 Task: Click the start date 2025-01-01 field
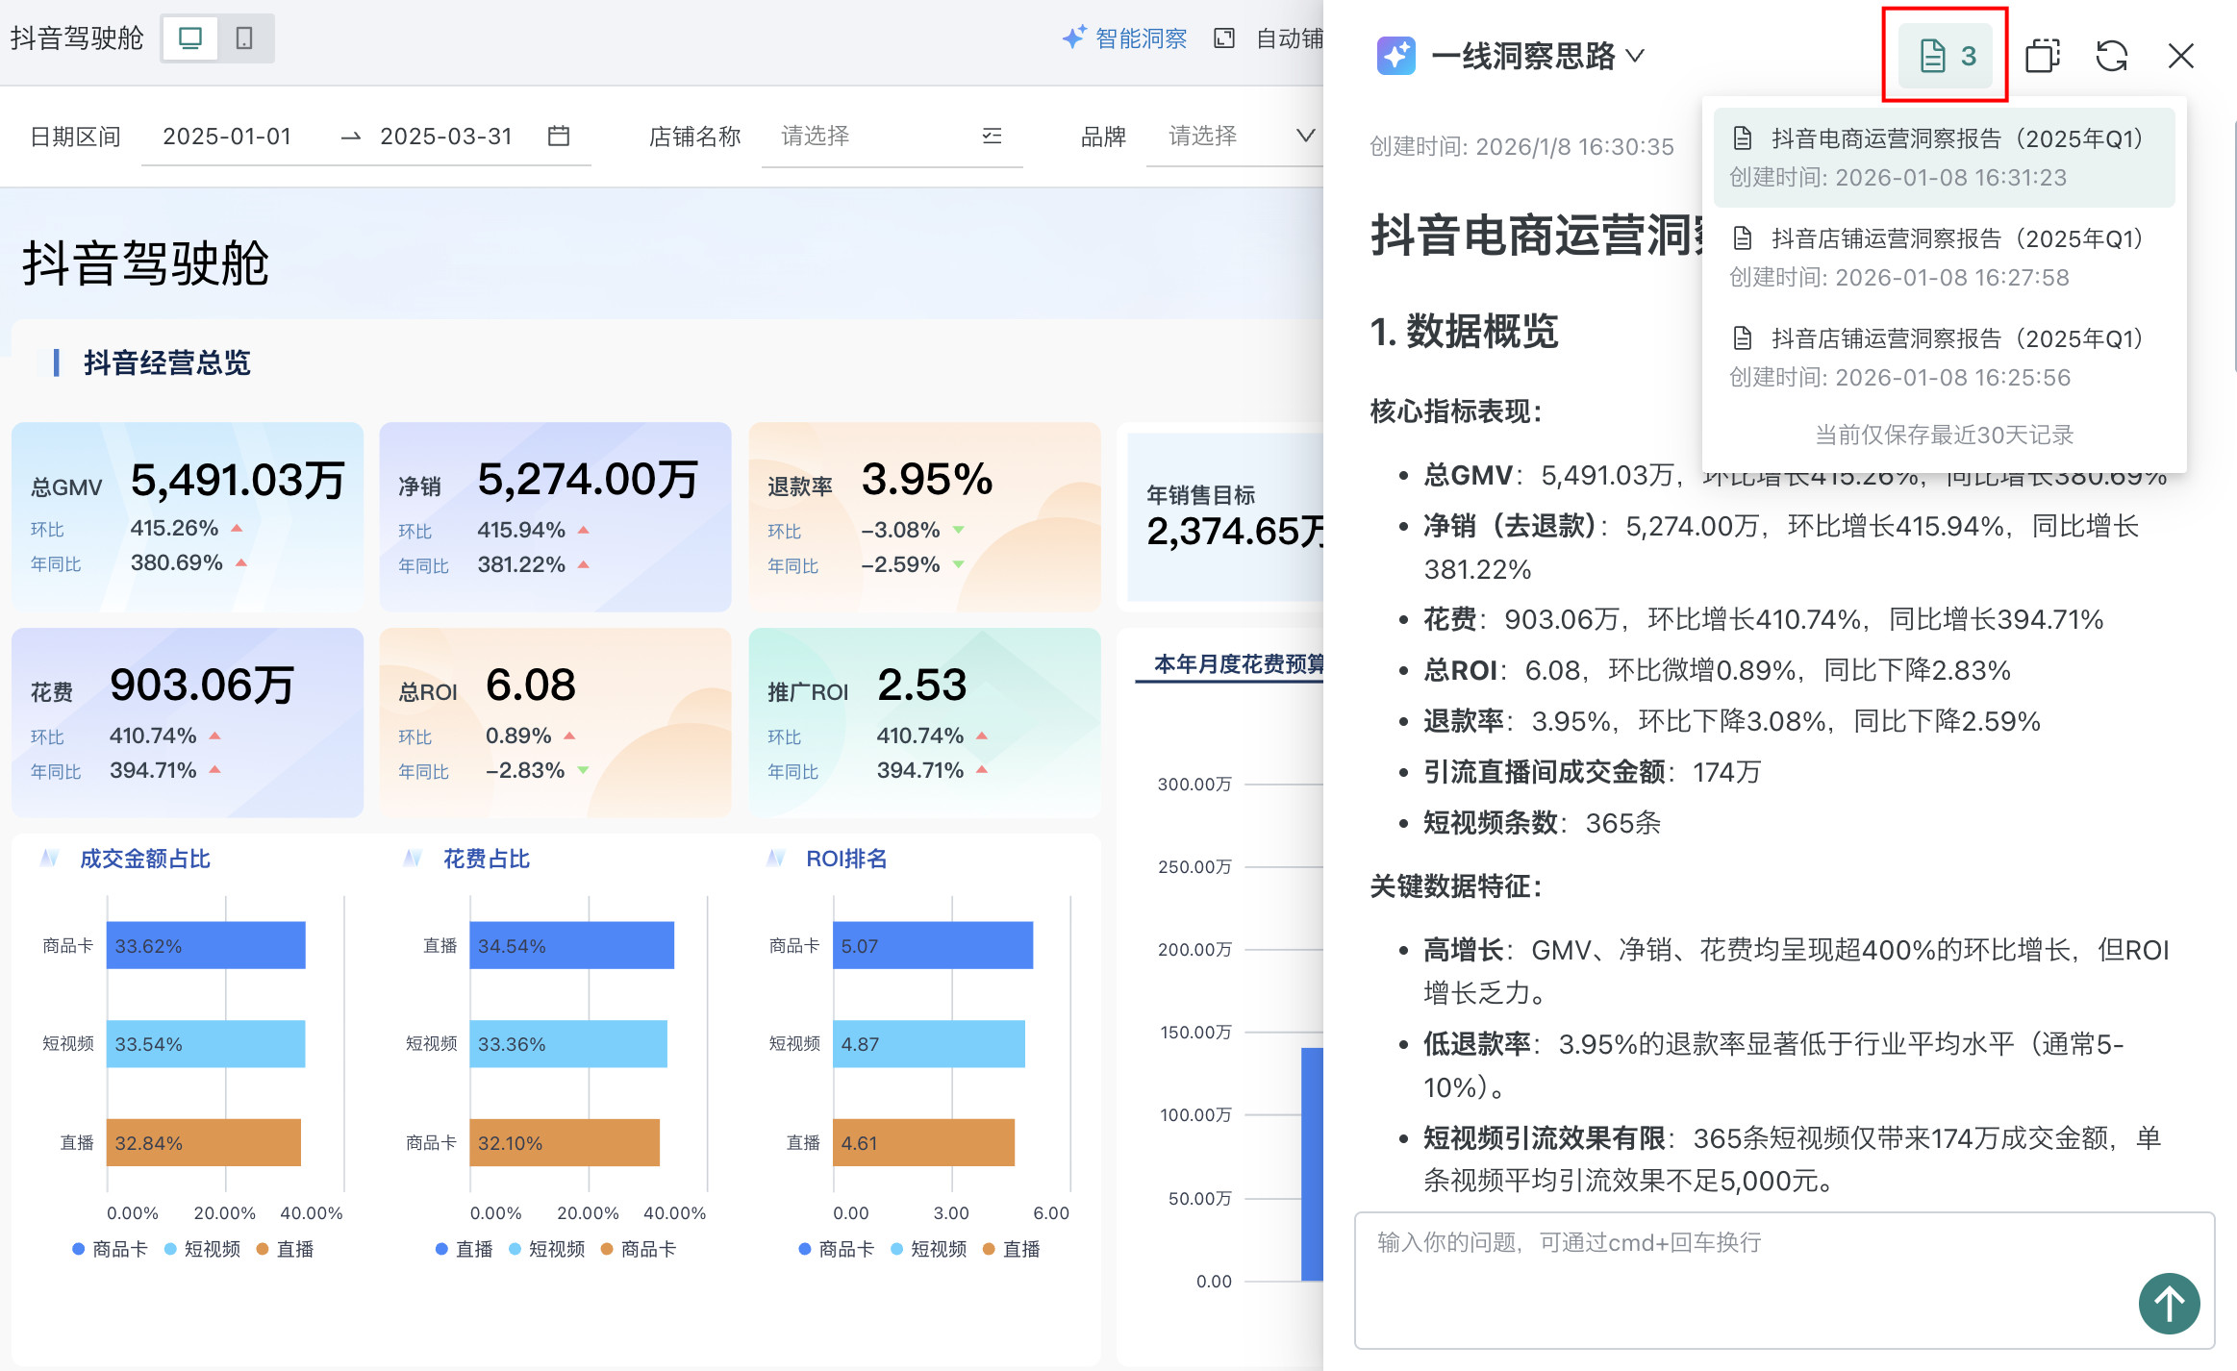227,137
